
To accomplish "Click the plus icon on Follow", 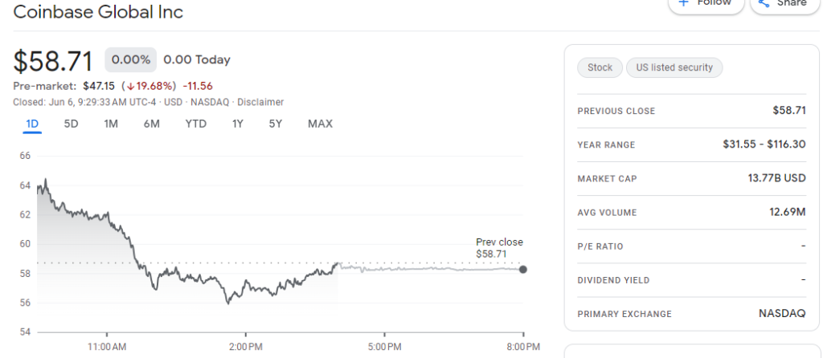I will [684, 2].
